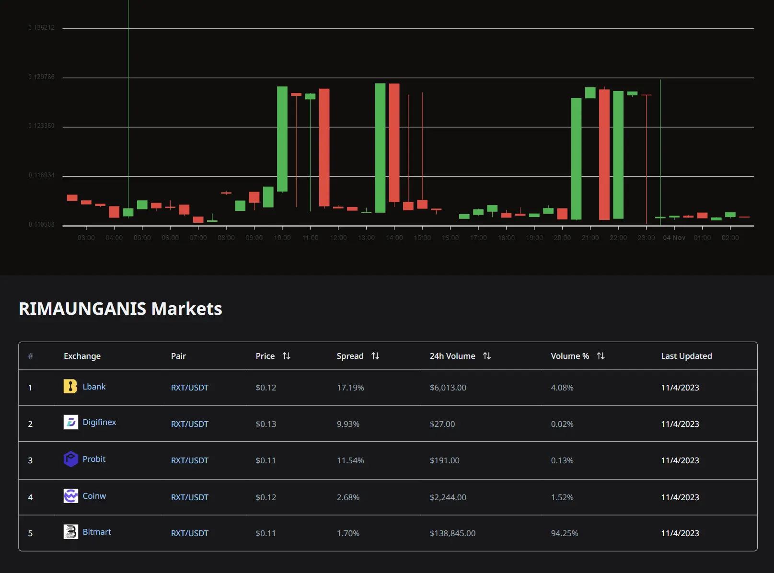This screenshot has width=774, height=573.
Task: Open RXT/USDT pair in Bitmart row
Action: [x=190, y=533]
